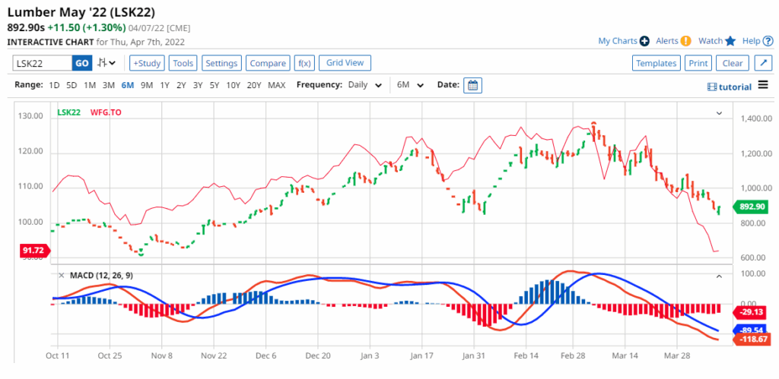Open the Grid View tab

pos(345,63)
